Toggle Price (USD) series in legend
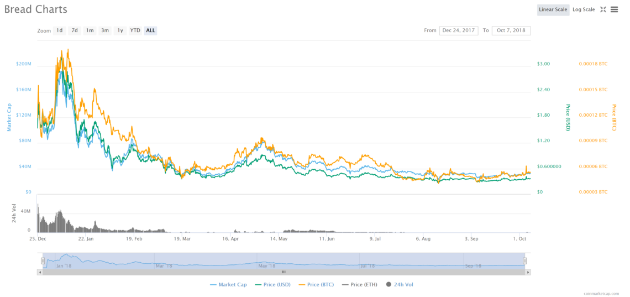The height and width of the screenshot is (297, 630). (x=273, y=284)
